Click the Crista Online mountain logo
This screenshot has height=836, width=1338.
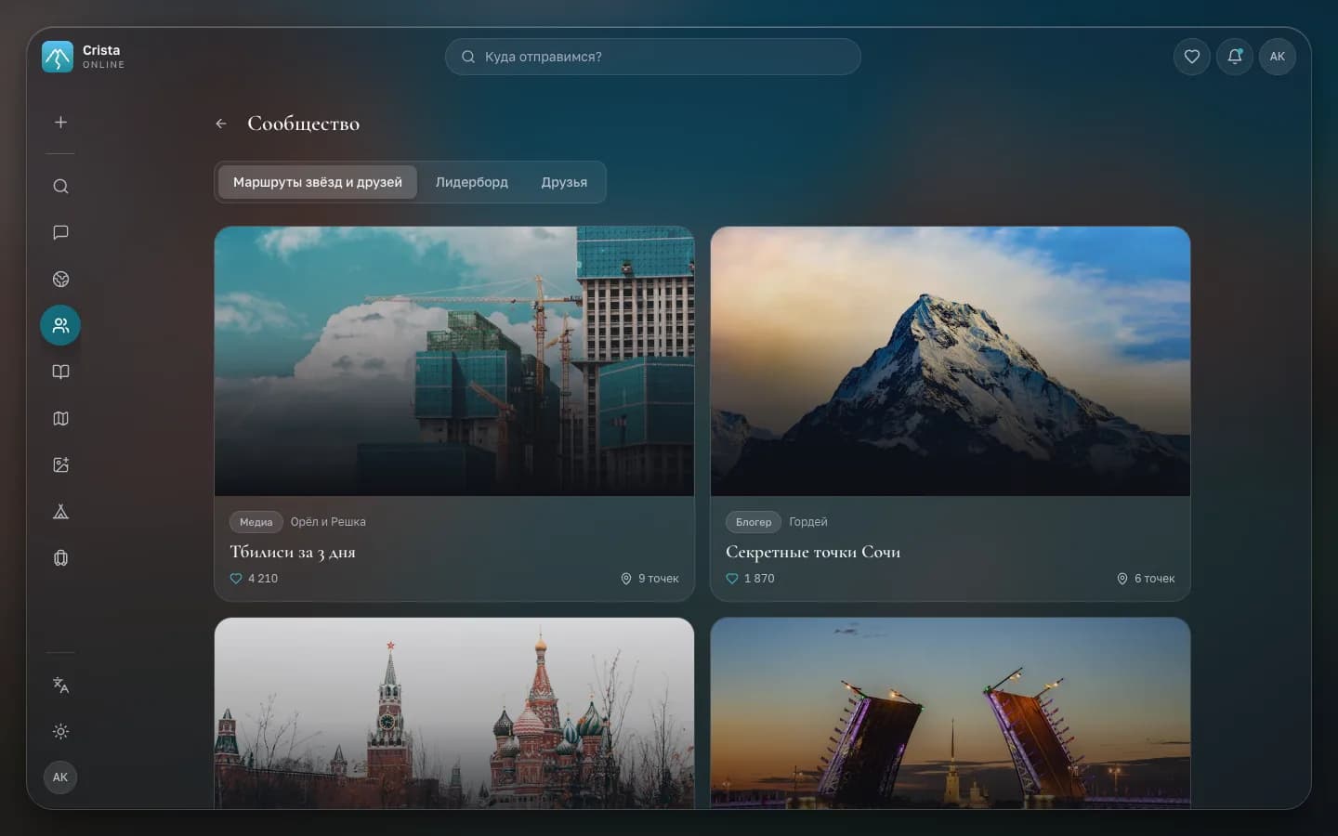click(x=58, y=57)
